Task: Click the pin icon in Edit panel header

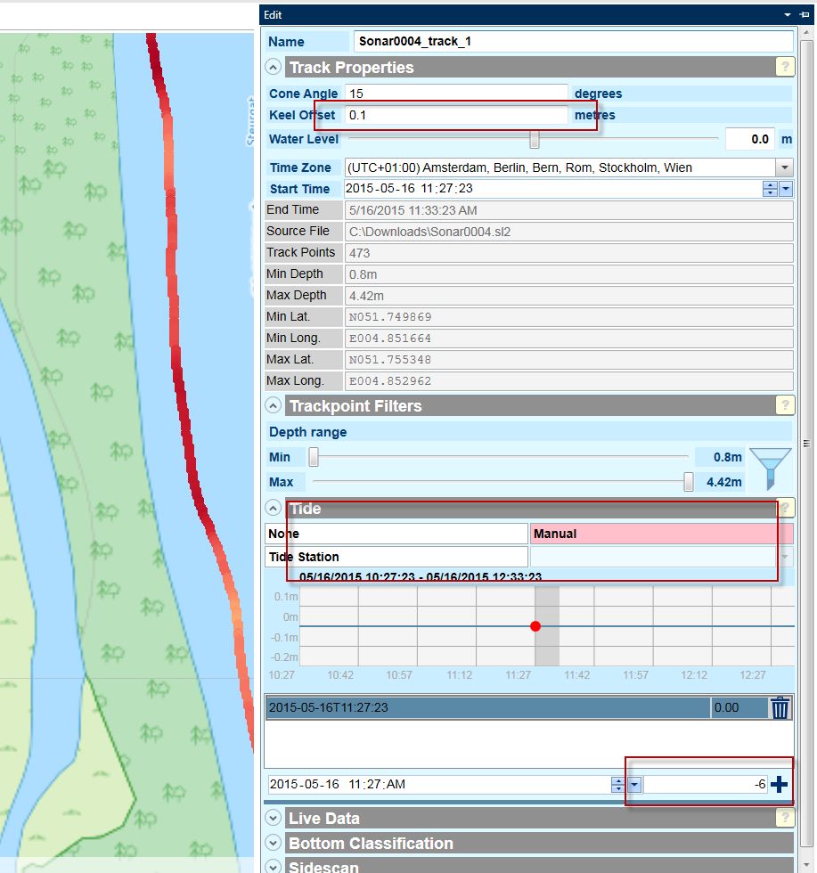Action: click(805, 15)
